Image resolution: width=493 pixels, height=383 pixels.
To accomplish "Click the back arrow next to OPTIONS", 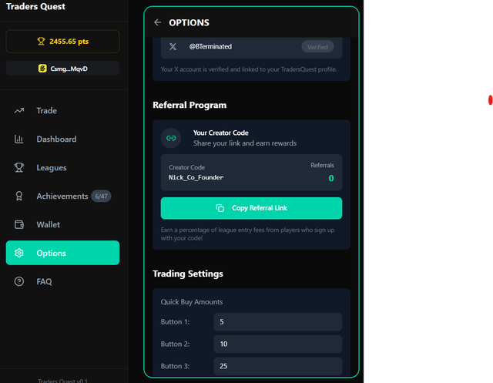I will tap(158, 22).
